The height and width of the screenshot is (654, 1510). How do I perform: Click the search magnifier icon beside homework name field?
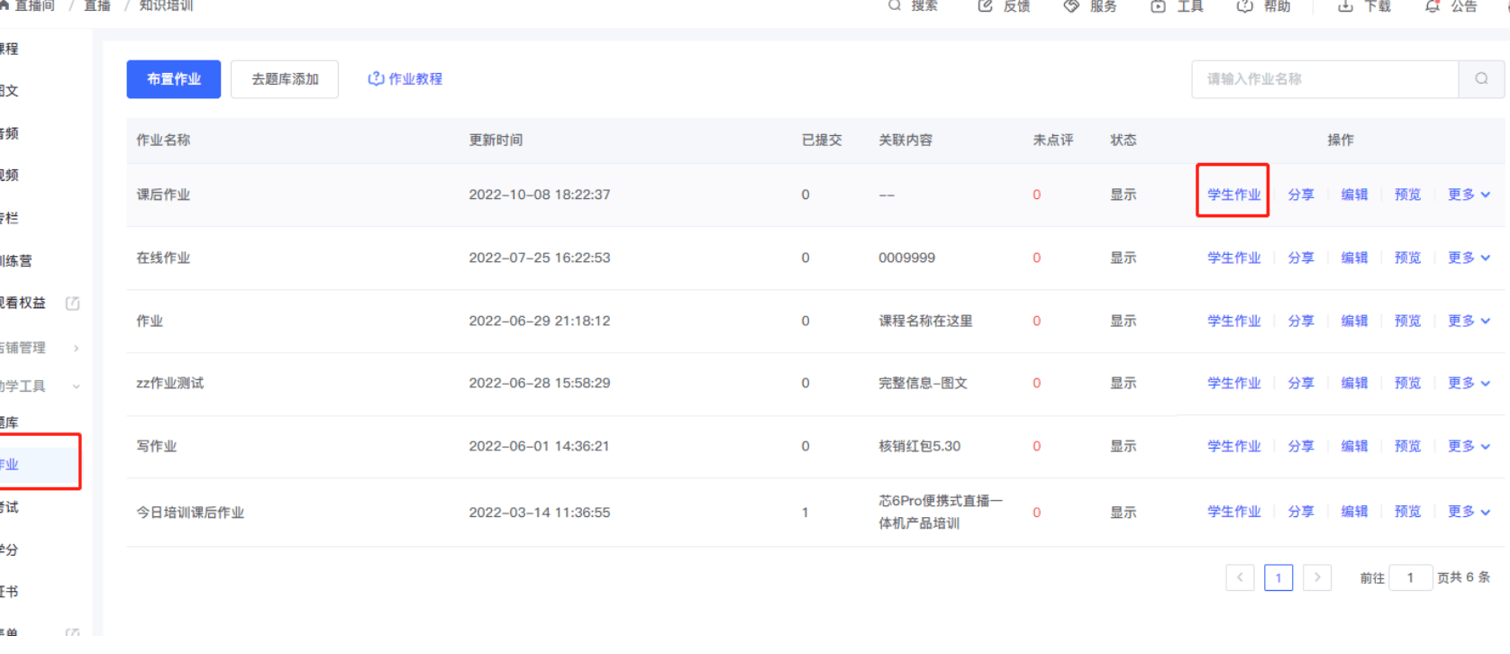(x=1481, y=79)
